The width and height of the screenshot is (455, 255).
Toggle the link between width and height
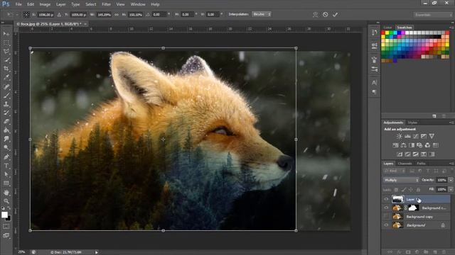[117, 14]
